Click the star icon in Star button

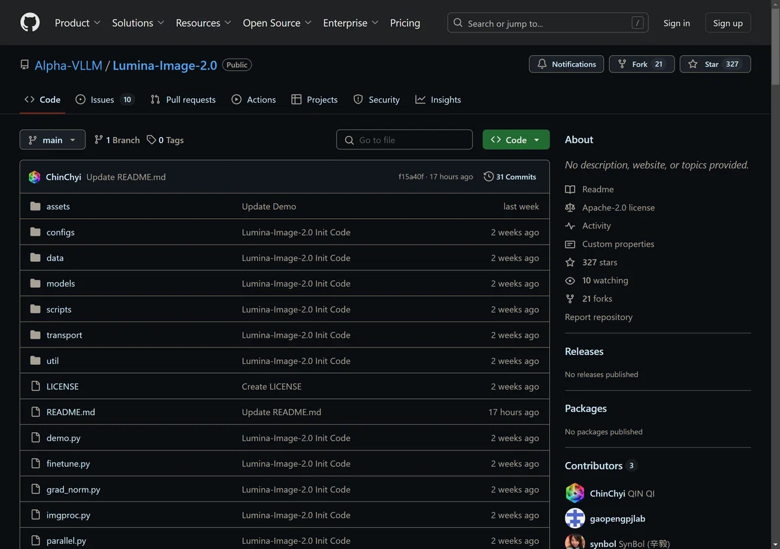click(693, 64)
